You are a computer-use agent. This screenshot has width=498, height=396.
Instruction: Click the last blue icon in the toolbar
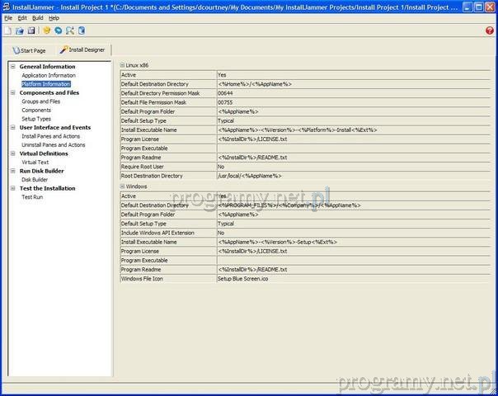pos(82,31)
